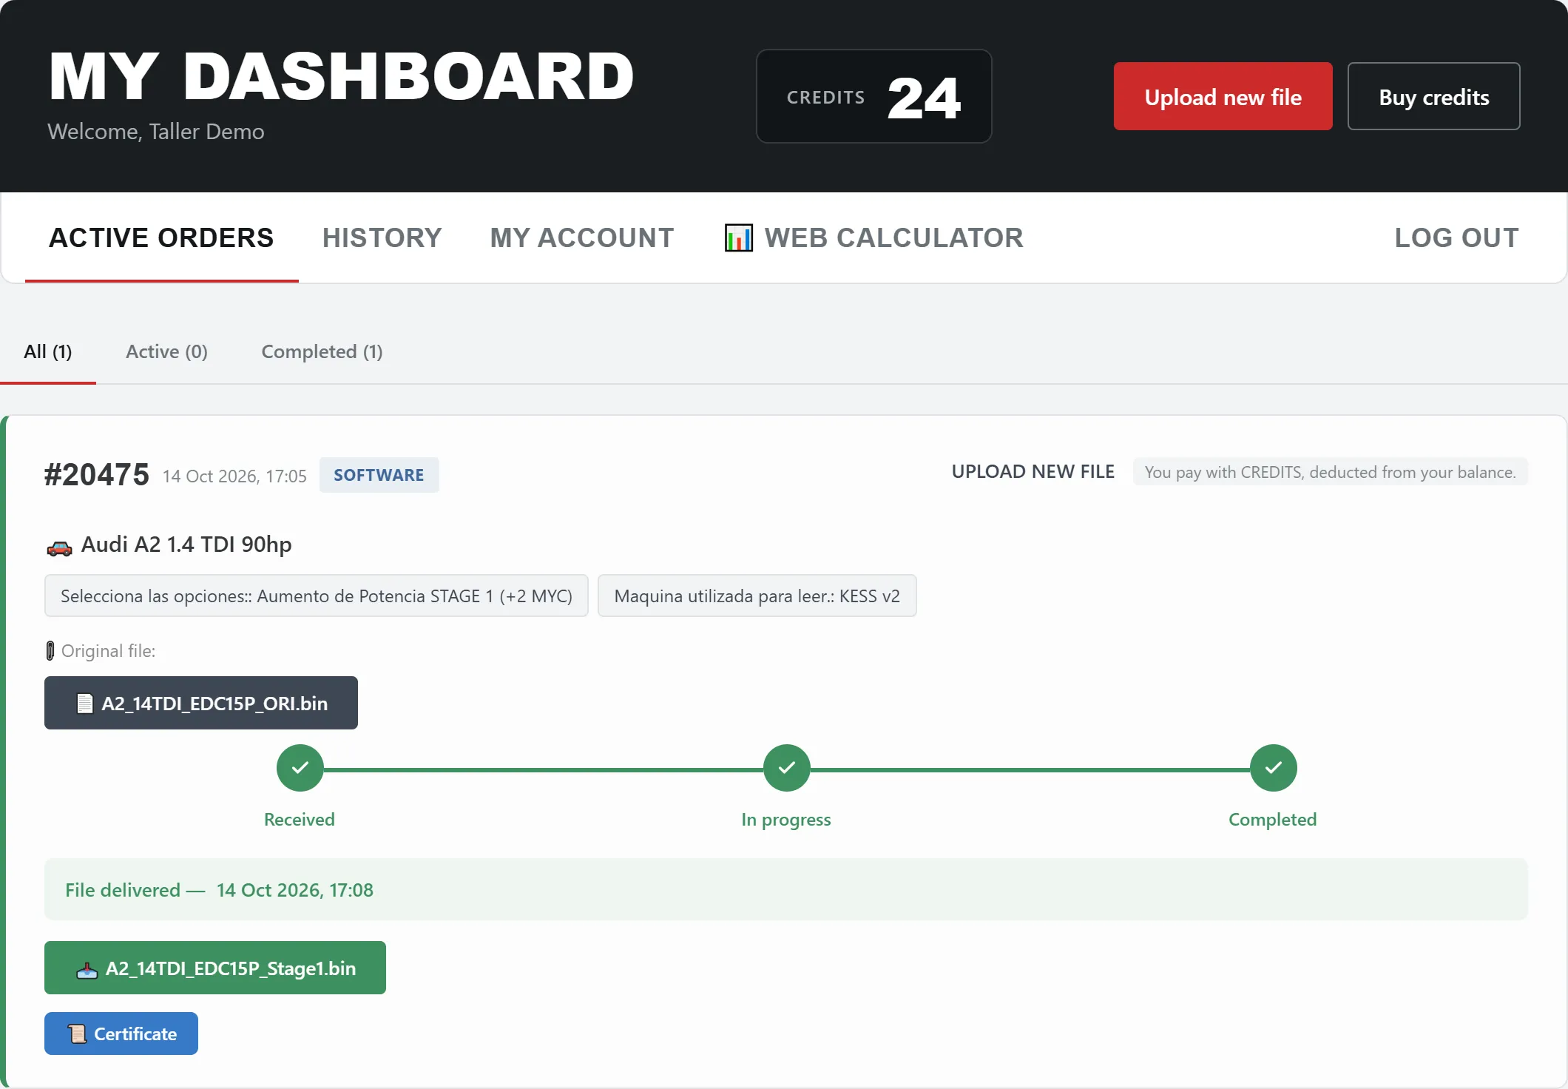Click the 'You pay with CREDITS' note
The width and height of the screenshot is (1568, 1089).
coord(1330,472)
